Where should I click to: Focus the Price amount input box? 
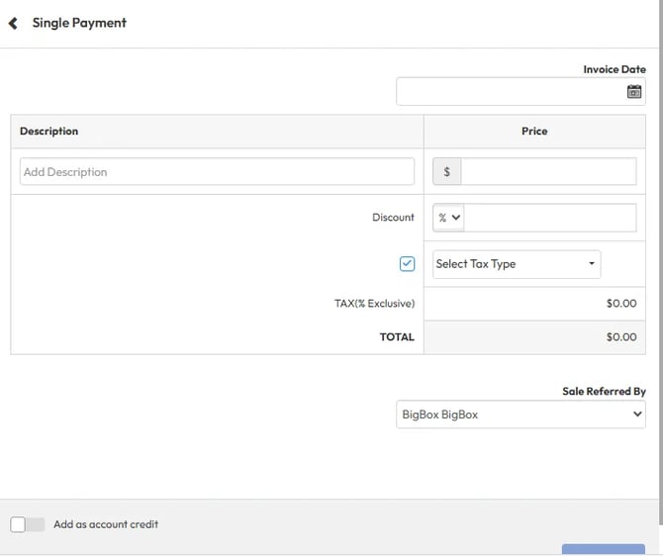[548, 172]
